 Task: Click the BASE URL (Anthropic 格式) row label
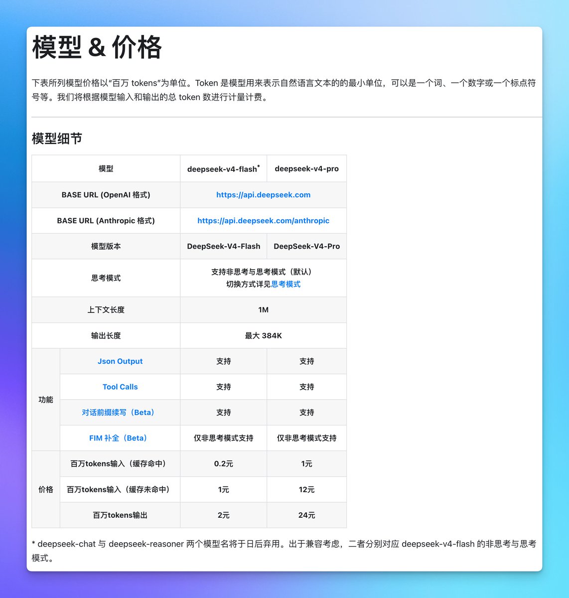pos(106,220)
